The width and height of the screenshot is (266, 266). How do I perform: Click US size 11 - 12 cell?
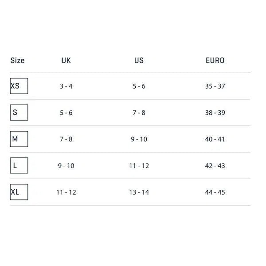point(139,166)
